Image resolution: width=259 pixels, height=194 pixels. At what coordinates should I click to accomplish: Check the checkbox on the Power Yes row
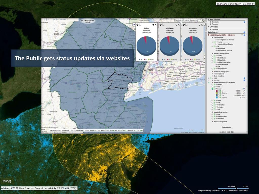[219, 95]
